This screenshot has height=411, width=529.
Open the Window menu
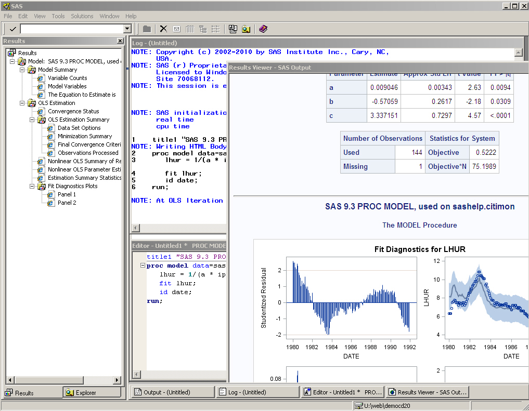coord(109,16)
